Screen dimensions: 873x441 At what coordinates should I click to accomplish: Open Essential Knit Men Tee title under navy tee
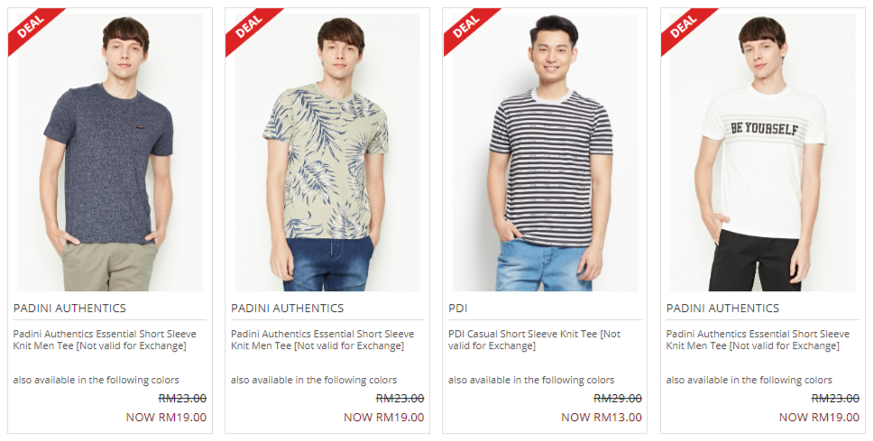point(105,340)
